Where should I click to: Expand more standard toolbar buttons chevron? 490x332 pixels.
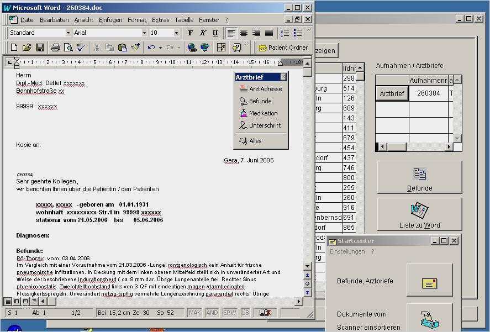(246, 45)
